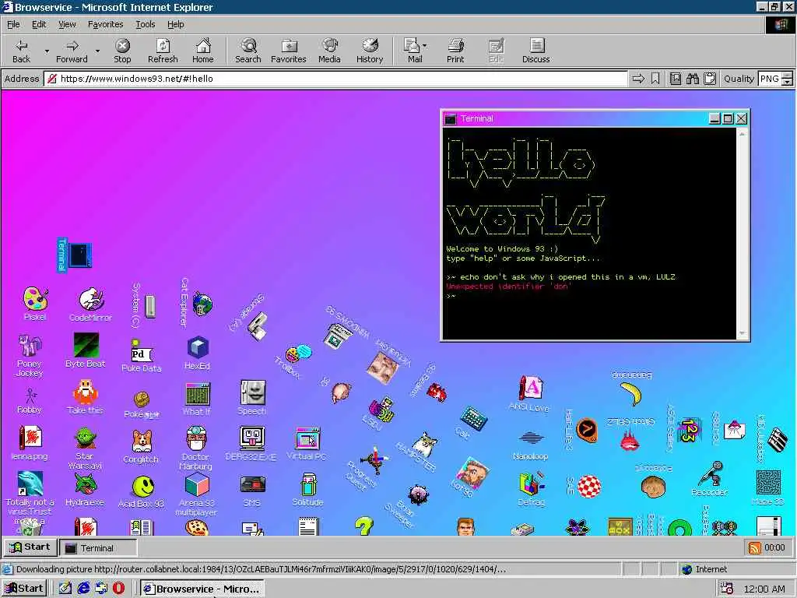The height and width of the screenshot is (598, 797).
Task: Select the Maze 3D icon
Action: 768,487
